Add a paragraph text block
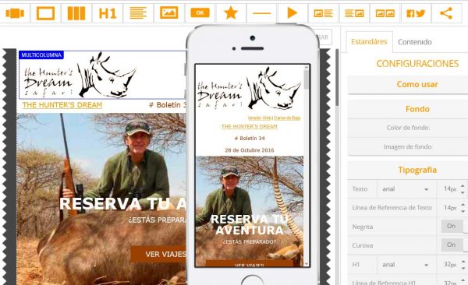468x285 pixels. (x=138, y=13)
